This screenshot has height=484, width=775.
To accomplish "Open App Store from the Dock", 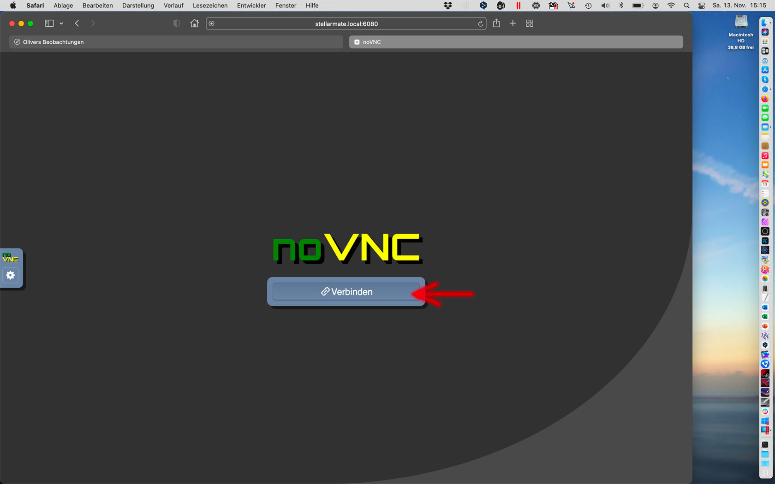I will click(765, 70).
